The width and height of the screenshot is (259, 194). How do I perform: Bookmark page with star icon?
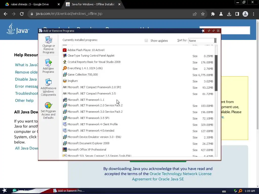pos(203,14)
